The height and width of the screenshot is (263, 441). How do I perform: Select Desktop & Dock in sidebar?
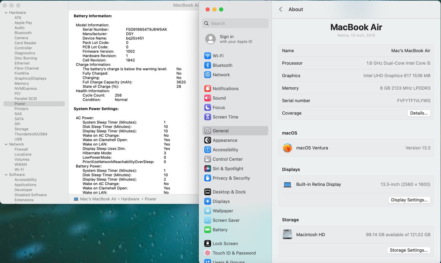pyautogui.click(x=229, y=192)
